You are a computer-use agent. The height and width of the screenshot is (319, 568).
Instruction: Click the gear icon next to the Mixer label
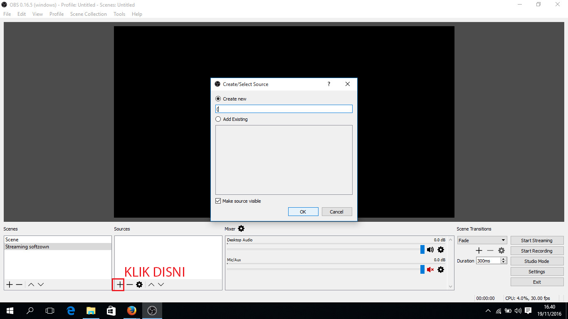pyautogui.click(x=241, y=228)
